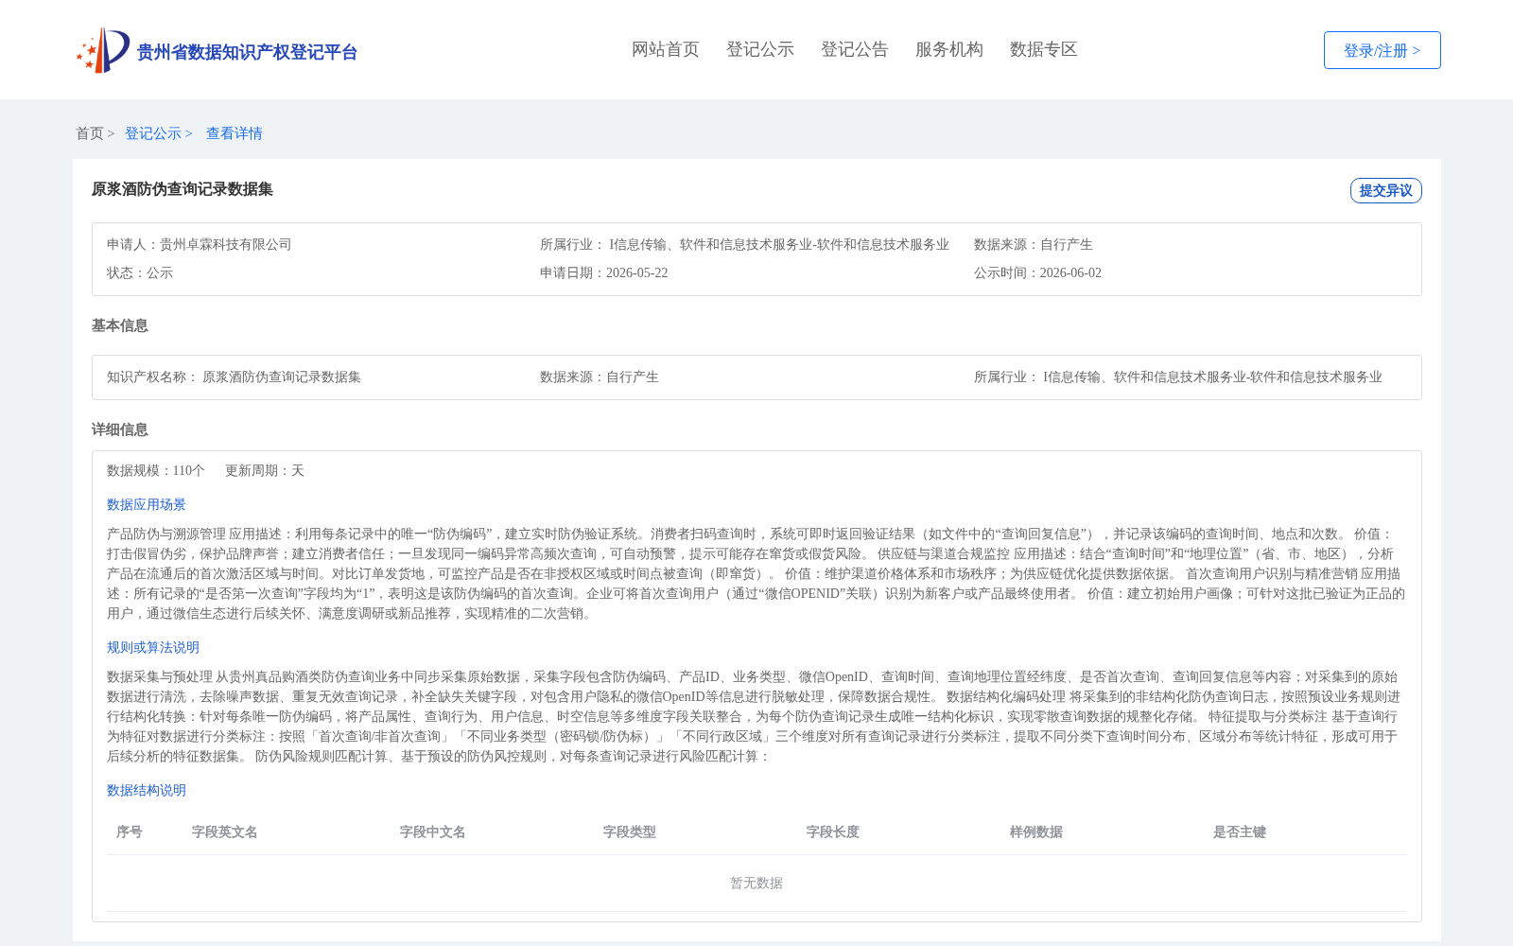Click the 规则或算法说明 heading
The image size is (1513, 946).
pyautogui.click(x=153, y=647)
